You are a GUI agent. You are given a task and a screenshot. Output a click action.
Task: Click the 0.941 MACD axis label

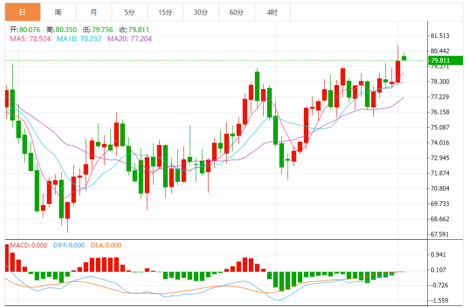coord(438,255)
